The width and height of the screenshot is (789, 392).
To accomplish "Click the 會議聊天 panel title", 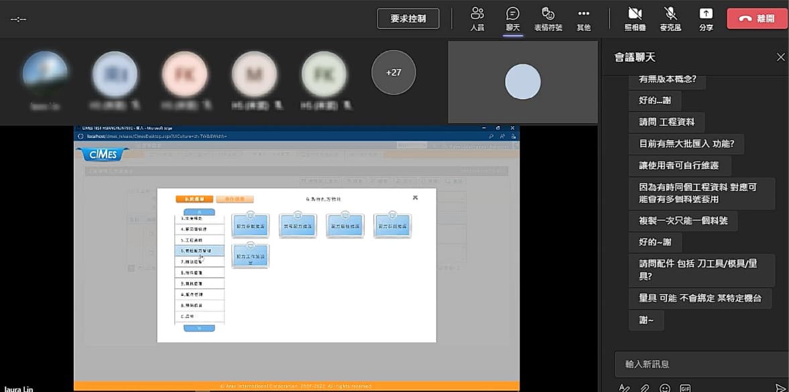I will [635, 58].
